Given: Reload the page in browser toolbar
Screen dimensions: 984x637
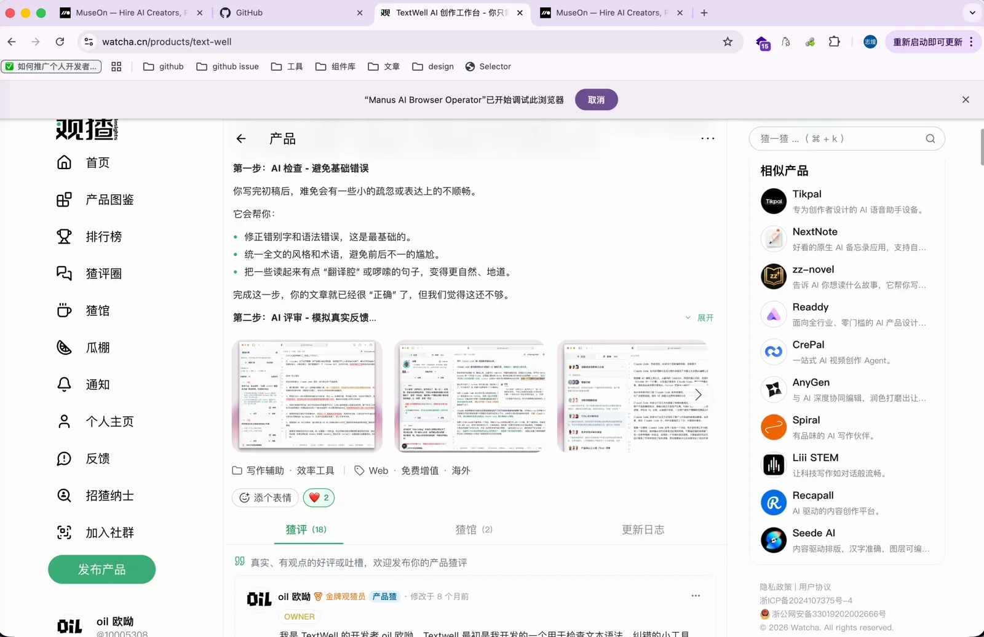Looking at the screenshot, I should [60, 42].
